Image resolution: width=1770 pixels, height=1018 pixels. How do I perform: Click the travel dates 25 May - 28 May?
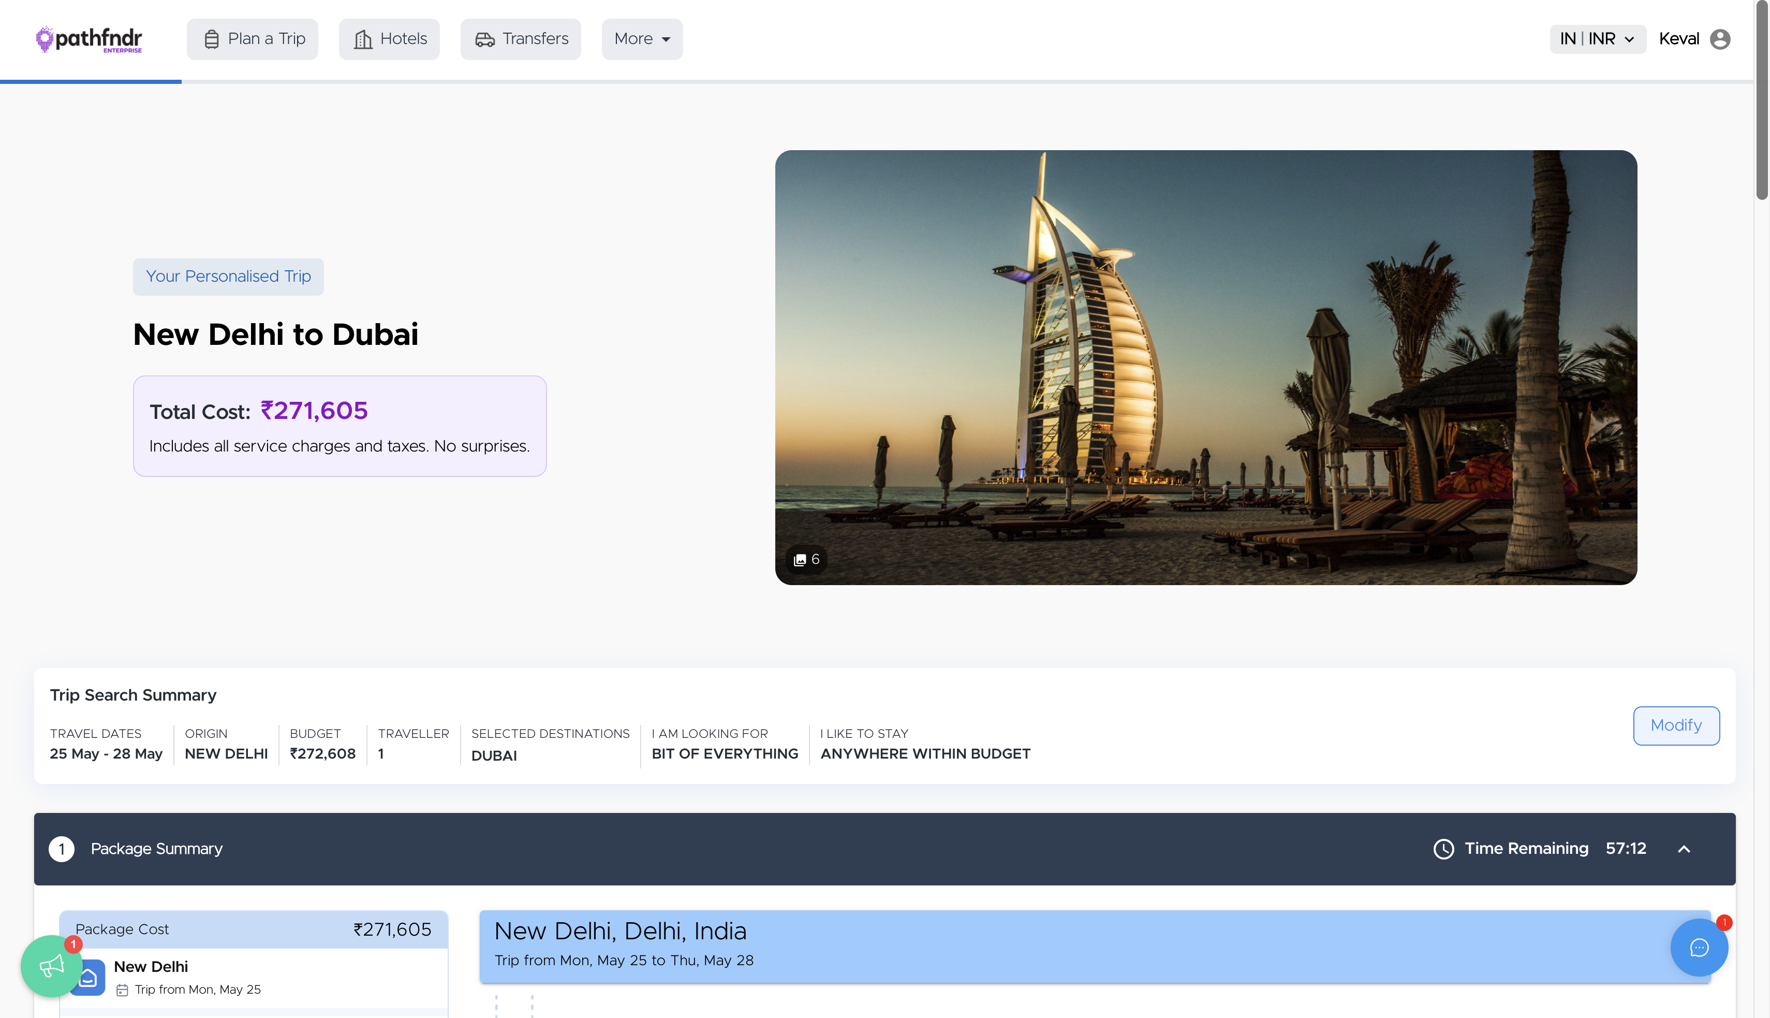(x=106, y=754)
